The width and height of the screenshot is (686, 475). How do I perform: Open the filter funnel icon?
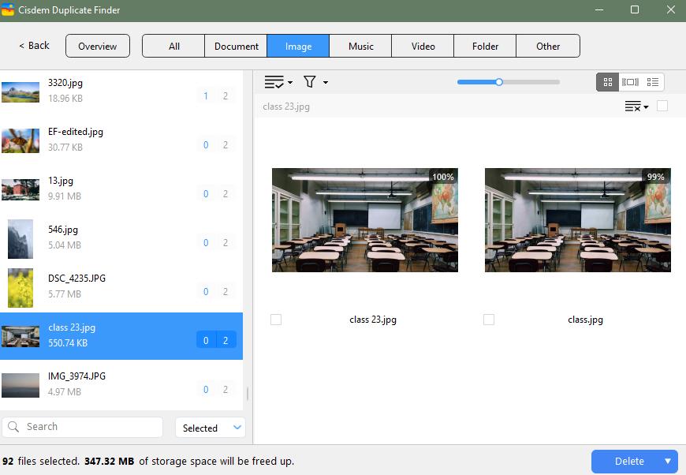pos(310,82)
